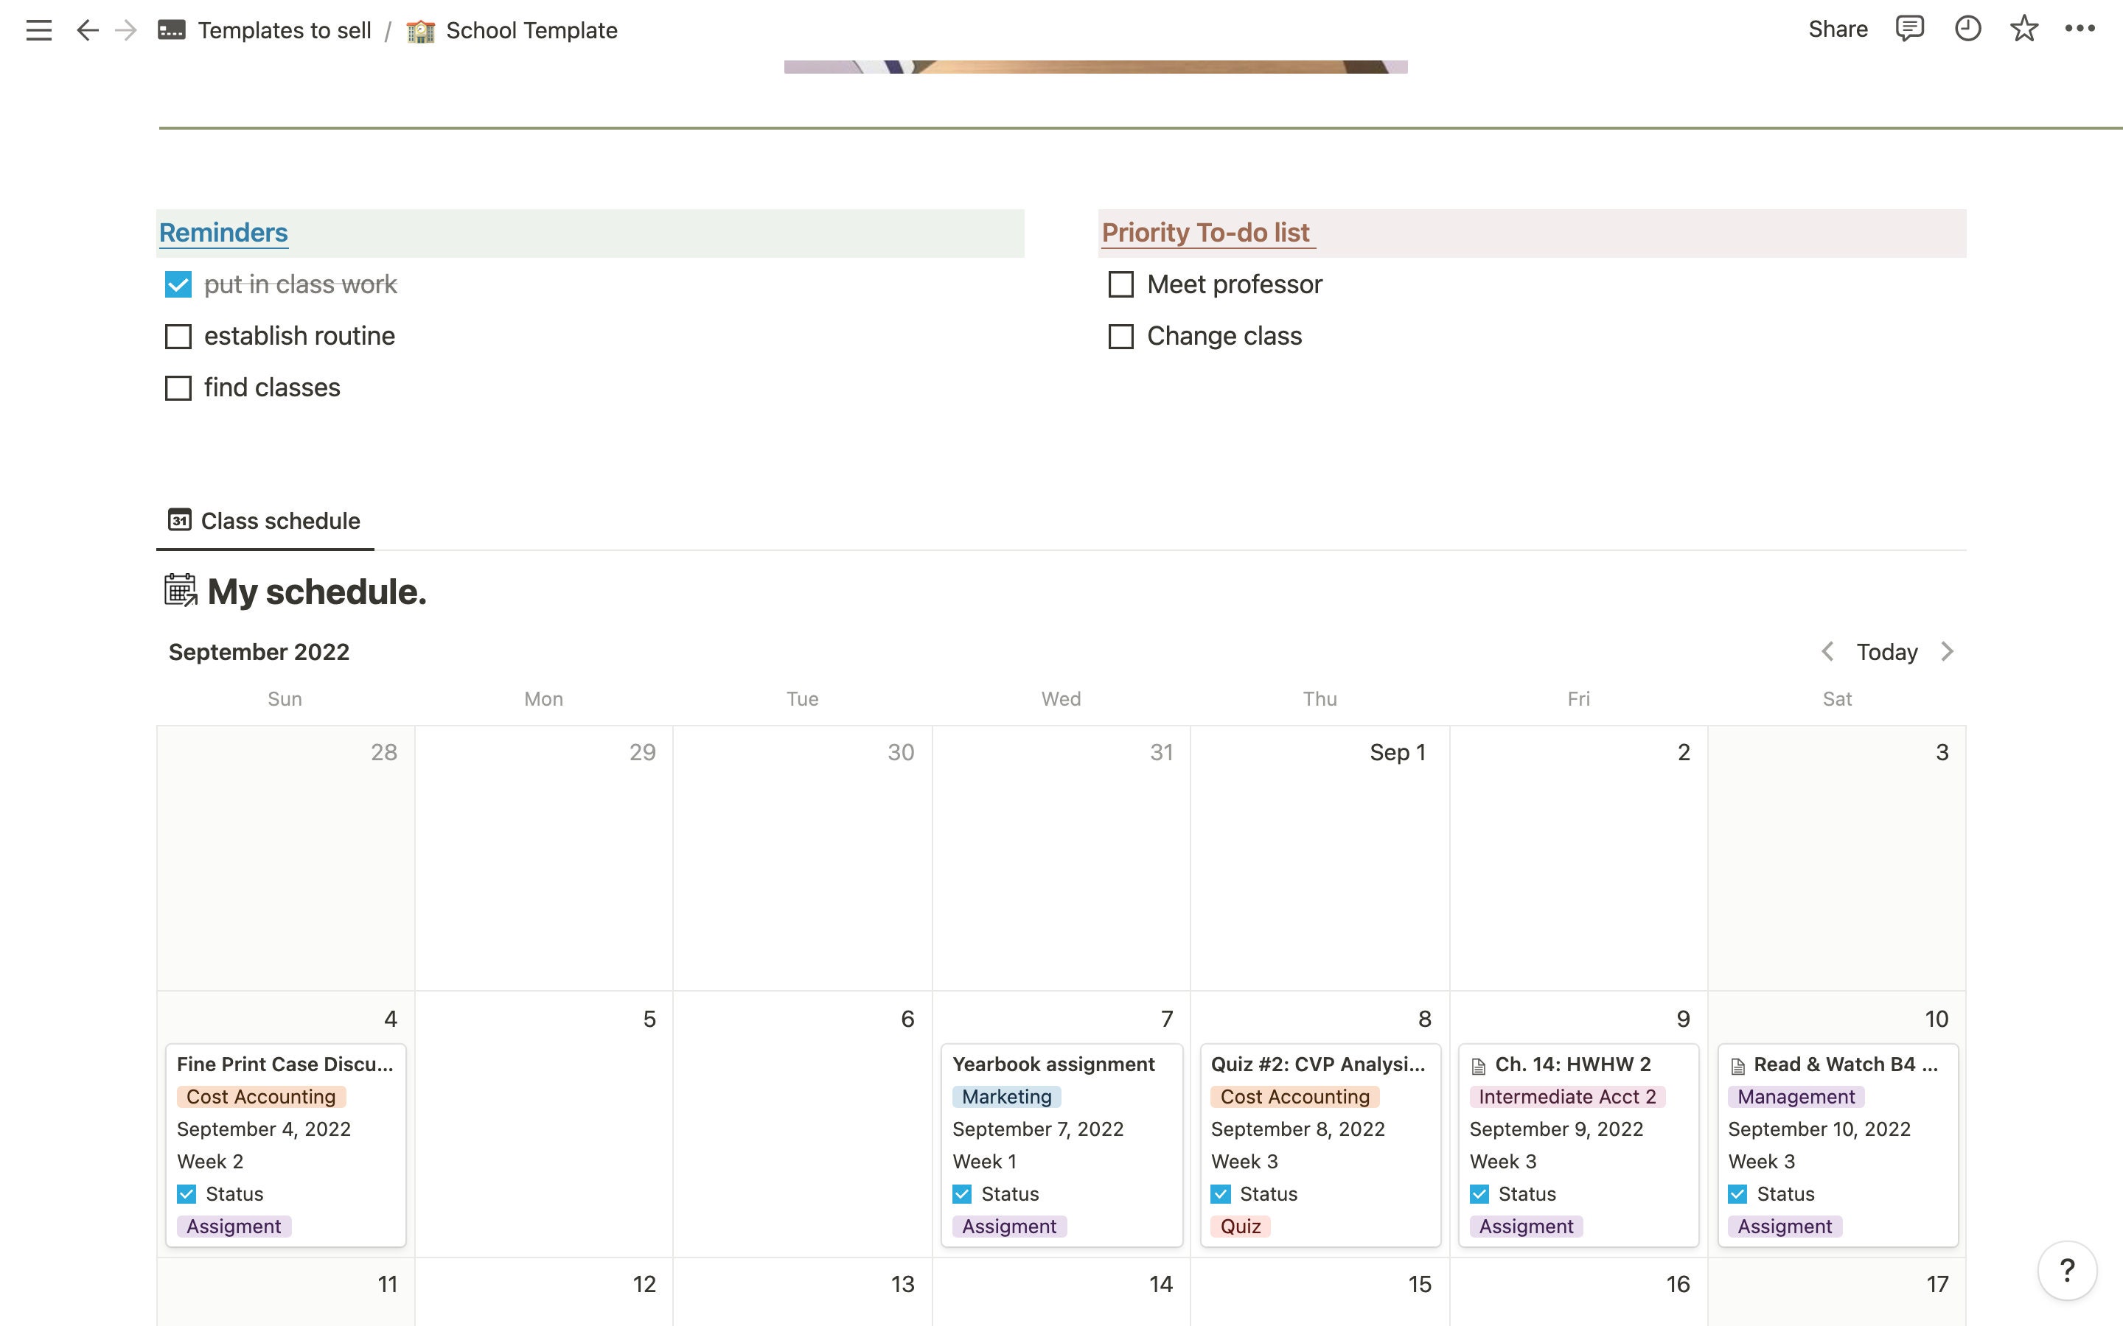Image resolution: width=2123 pixels, height=1326 pixels.
Task: Select the Class schedule tab
Action: (x=265, y=521)
